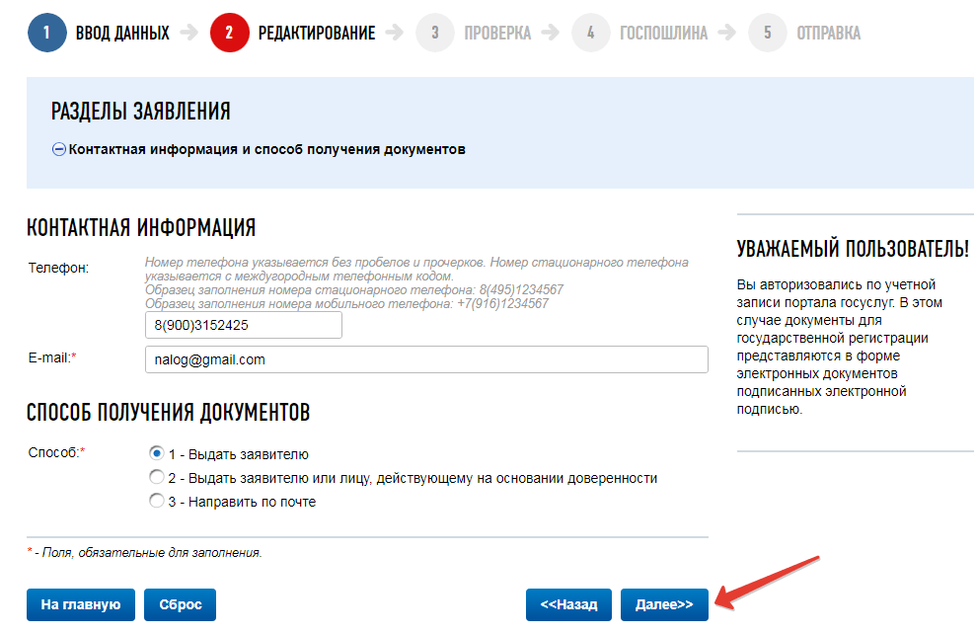Click the Сброс button

click(180, 604)
